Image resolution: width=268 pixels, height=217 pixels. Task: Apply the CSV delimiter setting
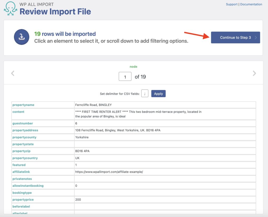pyautogui.click(x=158, y=93)
